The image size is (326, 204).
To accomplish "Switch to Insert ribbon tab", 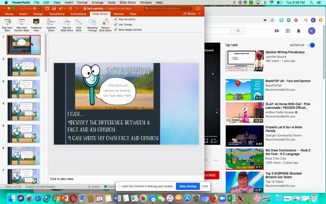I will (23, 14).
